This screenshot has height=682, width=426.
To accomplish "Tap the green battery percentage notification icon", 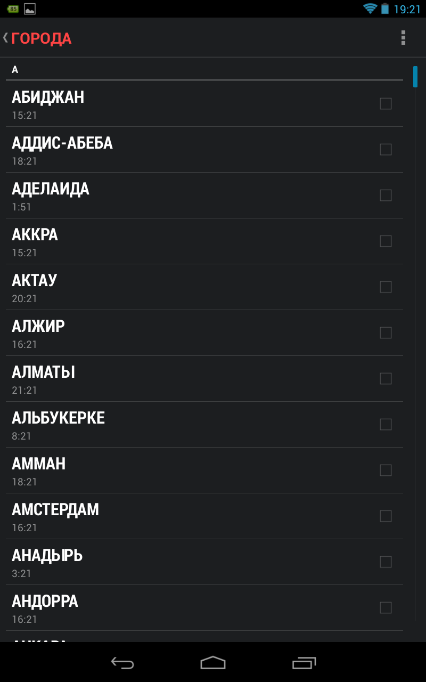I will tap(13, 9).
